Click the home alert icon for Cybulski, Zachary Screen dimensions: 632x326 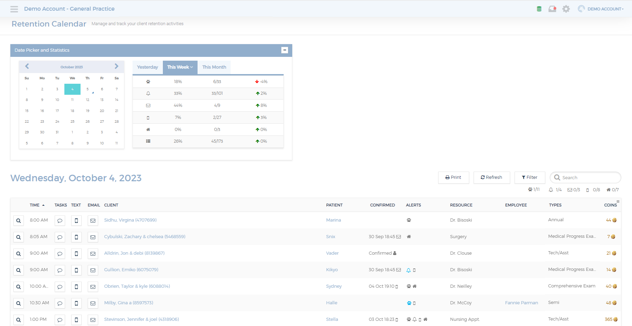pos(409,236)
